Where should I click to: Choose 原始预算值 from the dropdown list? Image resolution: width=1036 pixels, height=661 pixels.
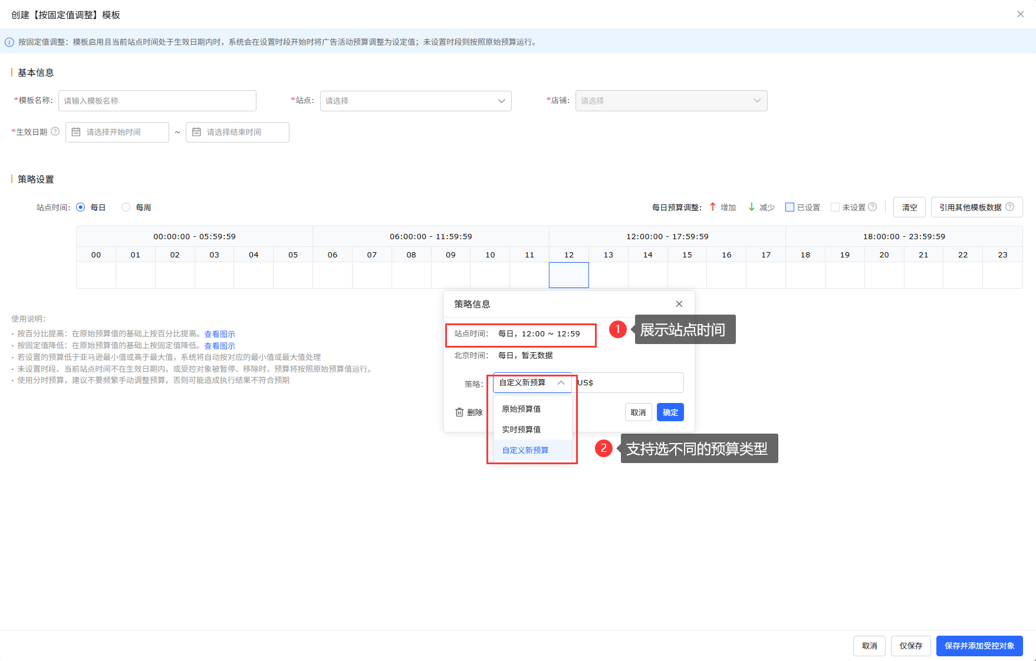532,409
